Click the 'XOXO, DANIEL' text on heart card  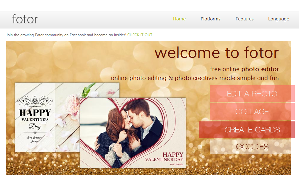[x=176, y=164]
